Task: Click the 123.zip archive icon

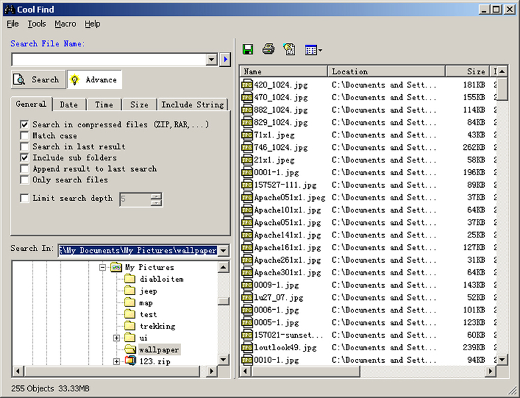Action: (x=130, y=361)
